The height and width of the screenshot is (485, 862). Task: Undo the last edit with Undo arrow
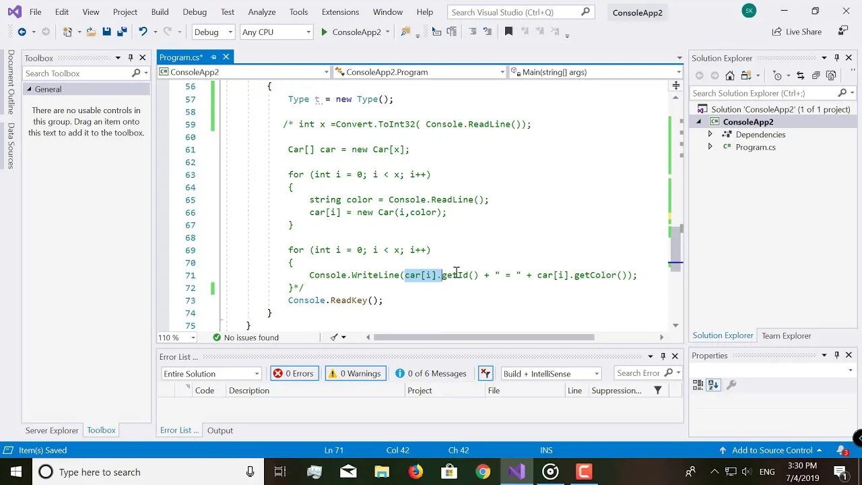(143, 32)
